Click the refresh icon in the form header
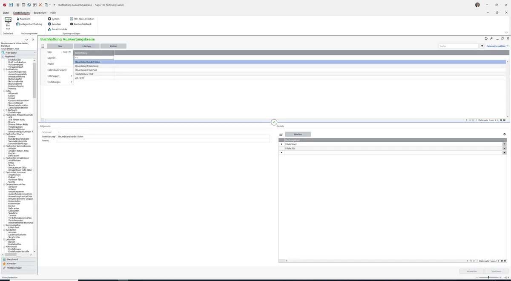This screenshot has width=511, height=281. tap(486, 39)
